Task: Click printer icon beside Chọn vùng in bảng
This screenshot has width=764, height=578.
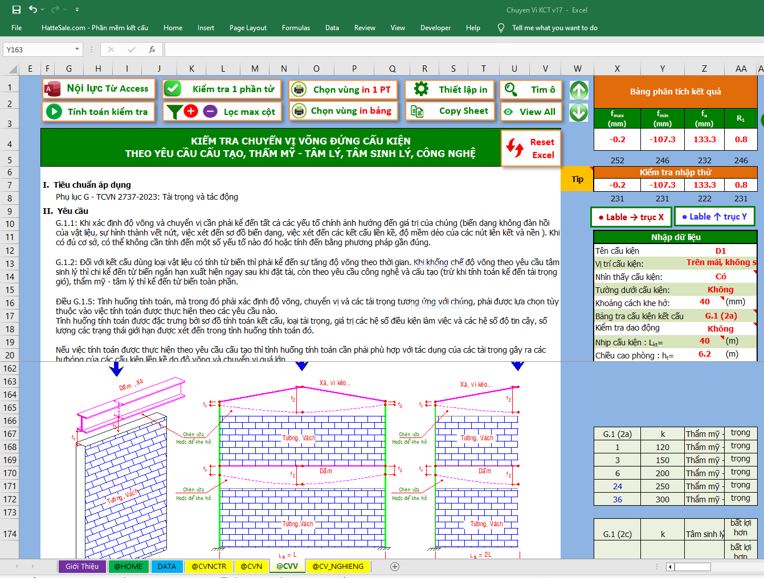Action: pos(299,110)
